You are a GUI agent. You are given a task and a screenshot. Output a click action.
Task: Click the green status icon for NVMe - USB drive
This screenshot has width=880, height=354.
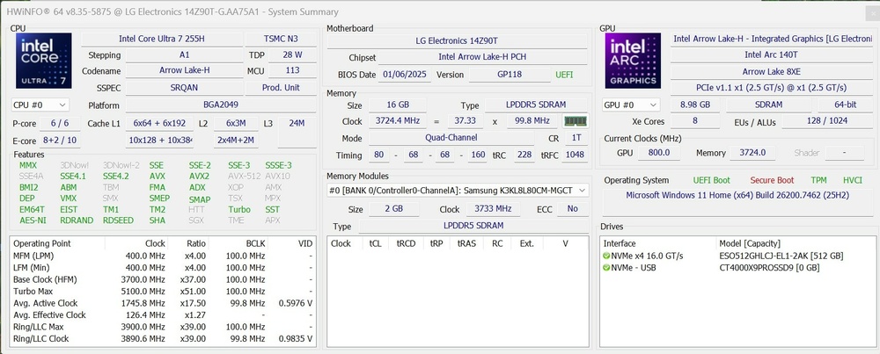pos(605,267)
